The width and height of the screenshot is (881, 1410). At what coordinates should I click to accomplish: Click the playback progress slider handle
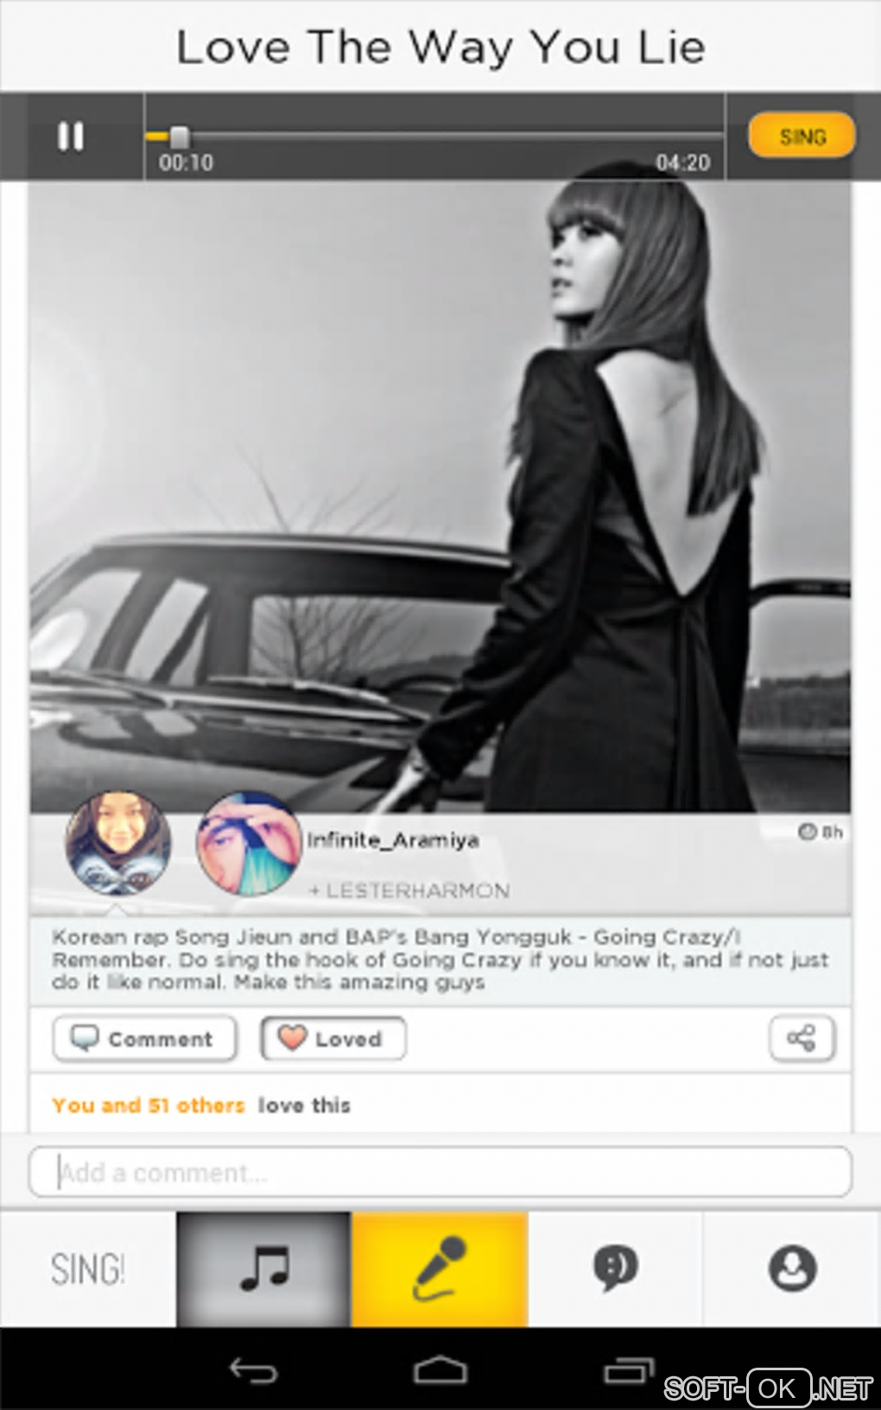pyautogui.click(x=179, y=137)
